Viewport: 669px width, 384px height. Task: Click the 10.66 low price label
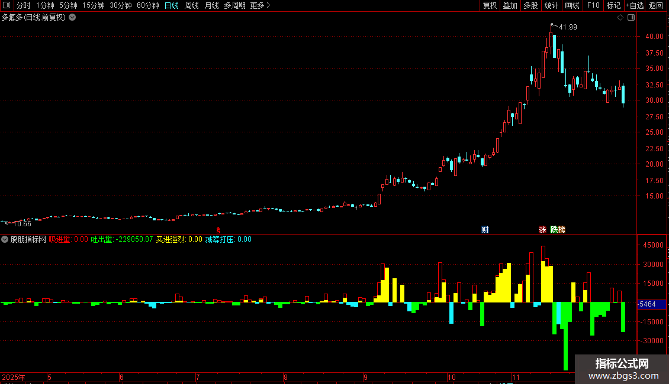pyautogui.click(x=22, y=224)
